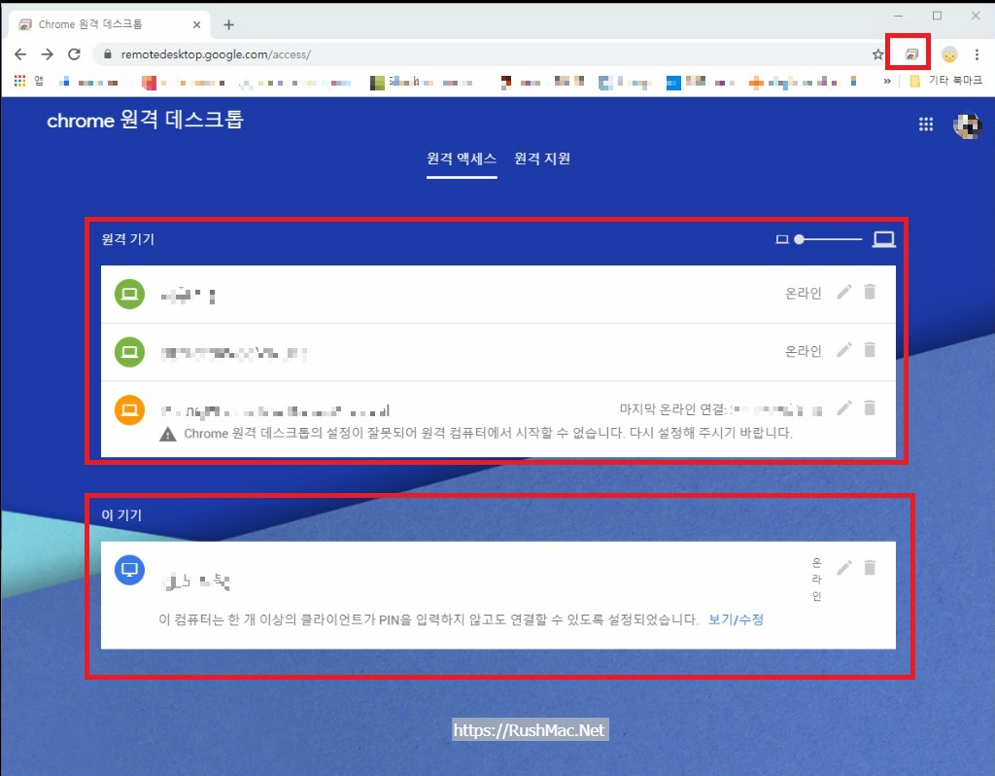The height and width of the screenshot is (776, 995).
Task: Connect to the second online remote device
Action: pyautogui.click(x=498, y=352)
